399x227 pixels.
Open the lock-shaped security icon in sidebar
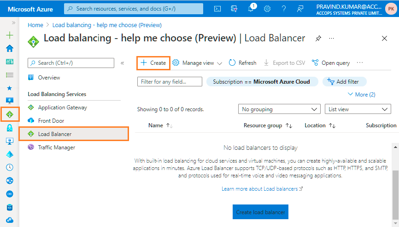10,128
